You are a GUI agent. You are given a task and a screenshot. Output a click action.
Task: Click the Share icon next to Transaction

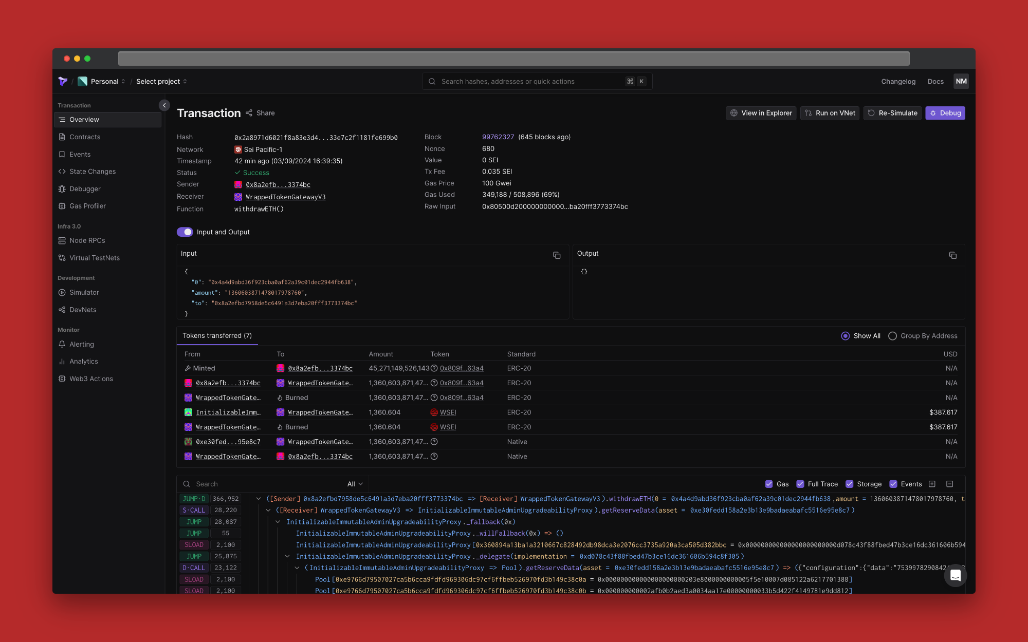(249, 113)
